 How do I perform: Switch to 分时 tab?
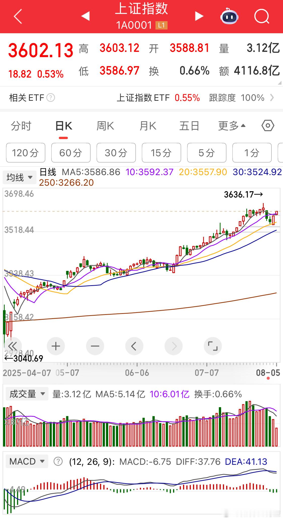tap(21, 126)
